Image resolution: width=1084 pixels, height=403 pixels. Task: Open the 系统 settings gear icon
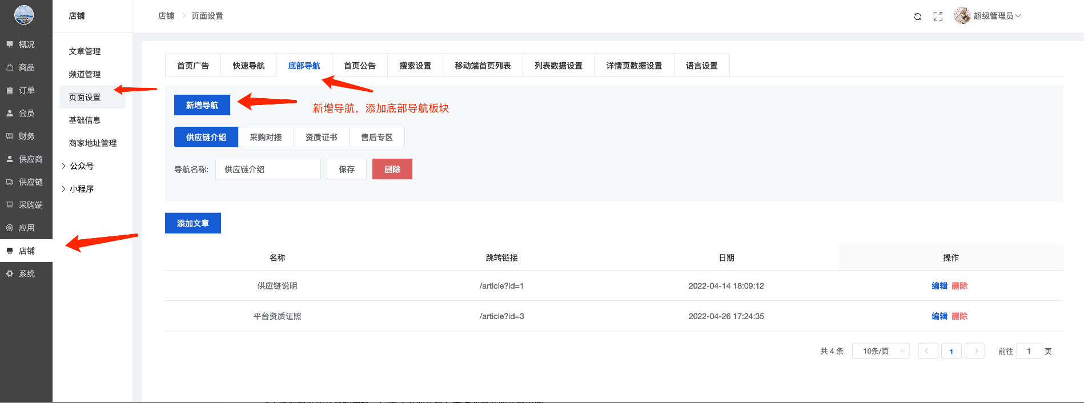10,273
